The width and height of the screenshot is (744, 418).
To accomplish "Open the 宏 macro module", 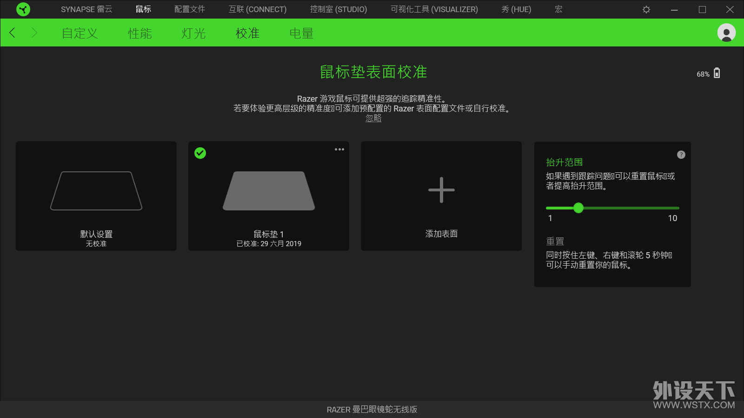I will (x=558, y=9).
